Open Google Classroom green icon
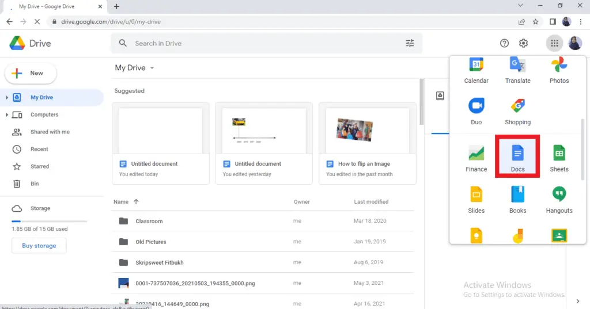590x309 pixels. click(559, 236)
